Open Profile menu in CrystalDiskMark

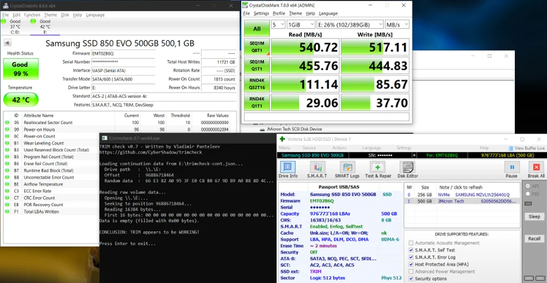[279, 13]
